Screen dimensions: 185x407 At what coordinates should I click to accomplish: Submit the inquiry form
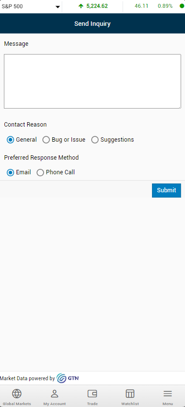(167, 190)
